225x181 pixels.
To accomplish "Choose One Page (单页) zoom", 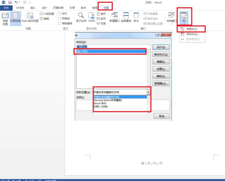I will [101, 13].
